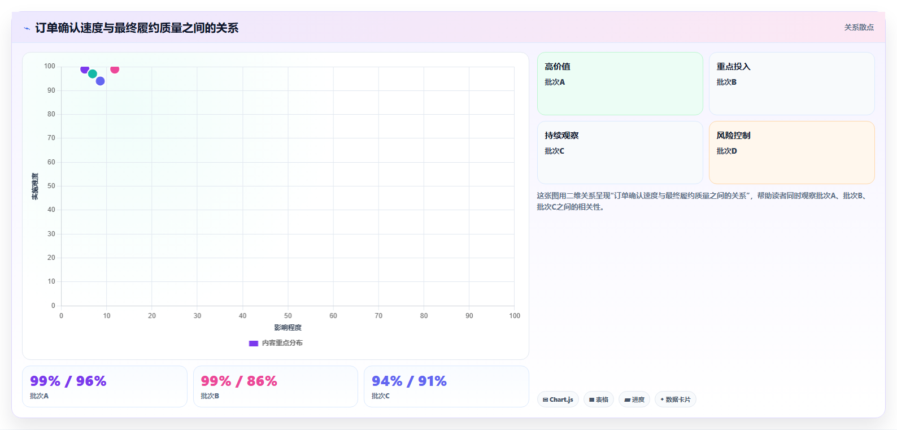This screenshot has height=430, width=897.
Task: Click the teal scatter point on the chart
Action: pyautogui.click(x=93, y=74)
